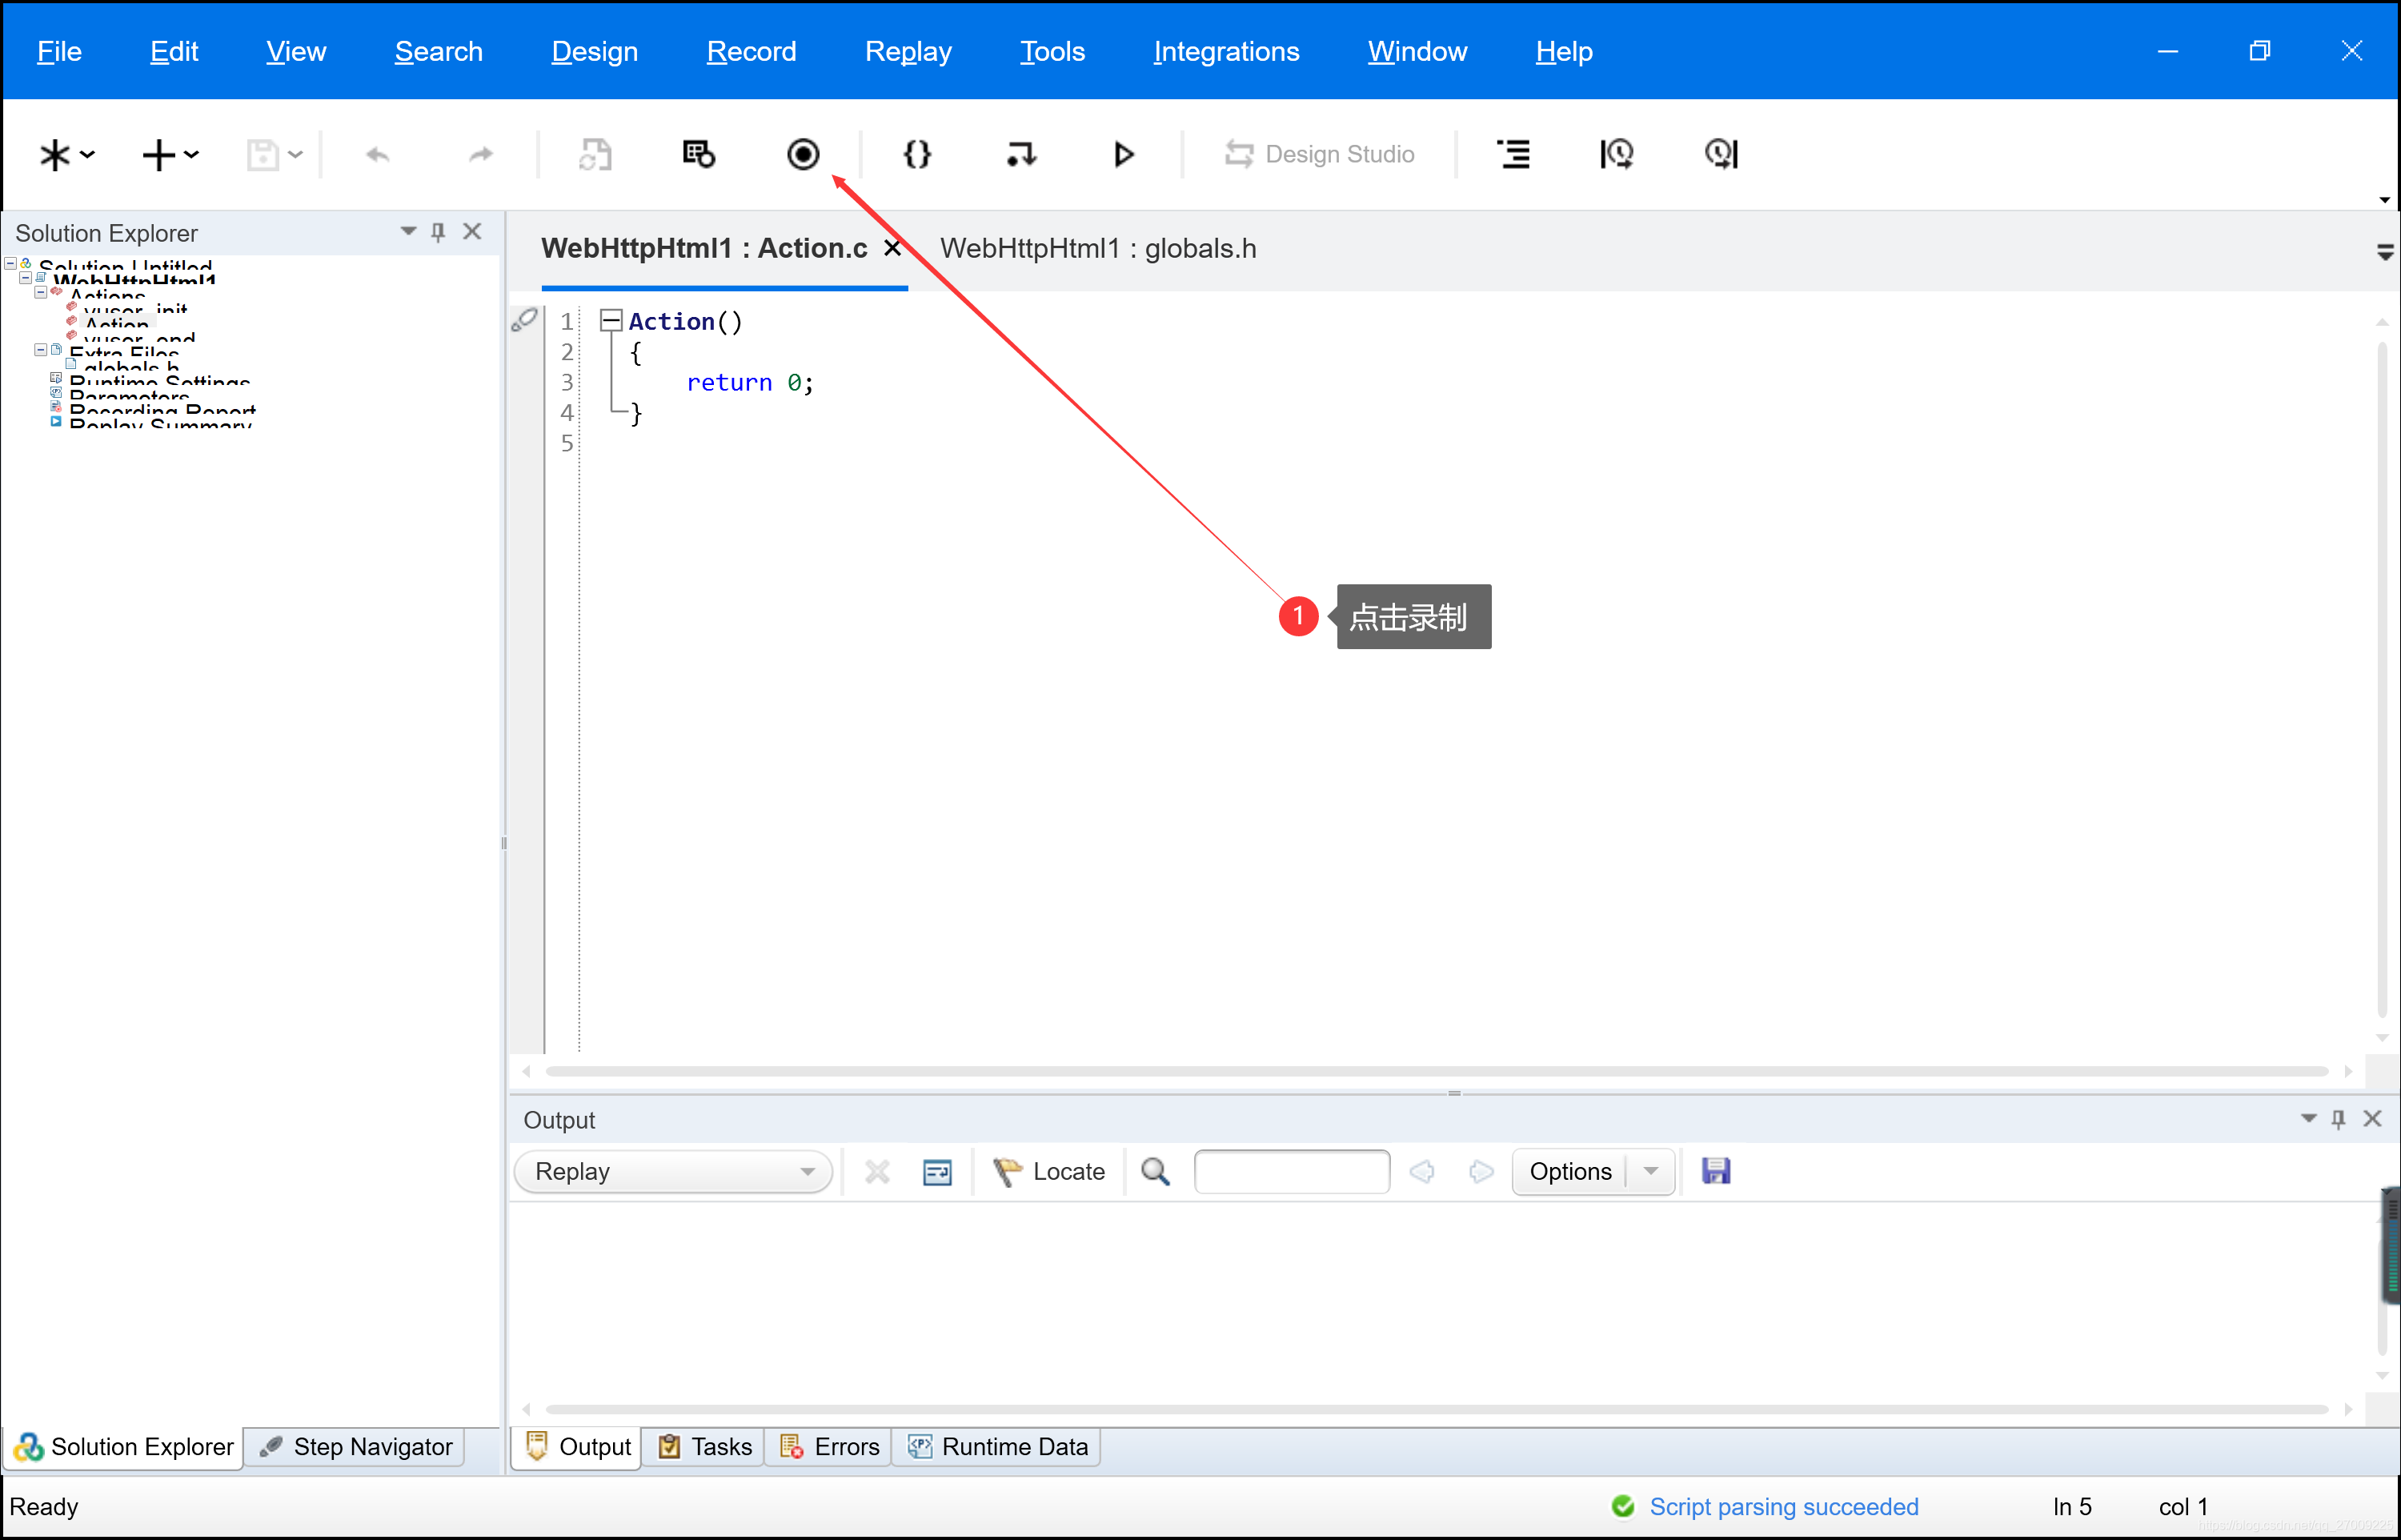Select vuser_init in Solution Explorer
The image size is (2401, 1540).
tap(135, 310)
